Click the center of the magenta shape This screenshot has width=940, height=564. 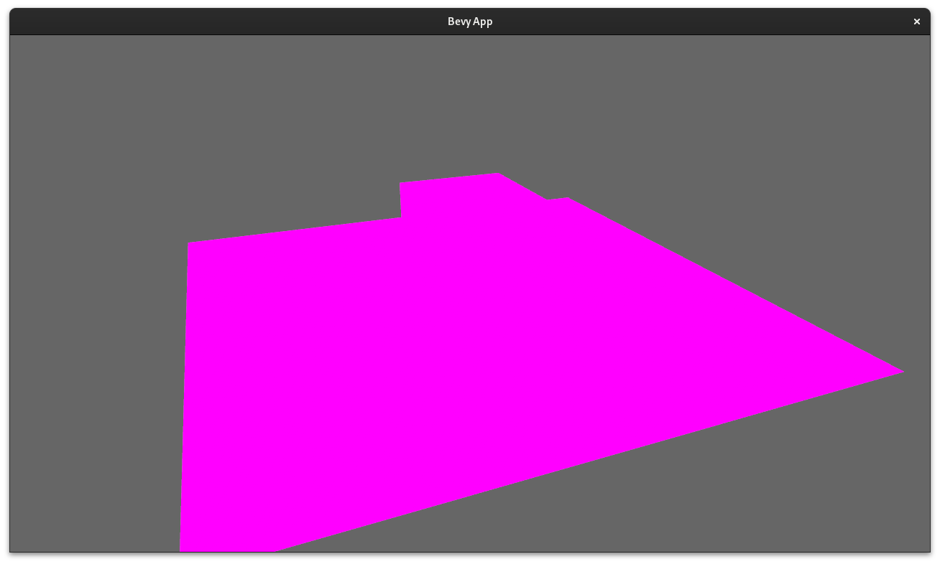point(467,359)
